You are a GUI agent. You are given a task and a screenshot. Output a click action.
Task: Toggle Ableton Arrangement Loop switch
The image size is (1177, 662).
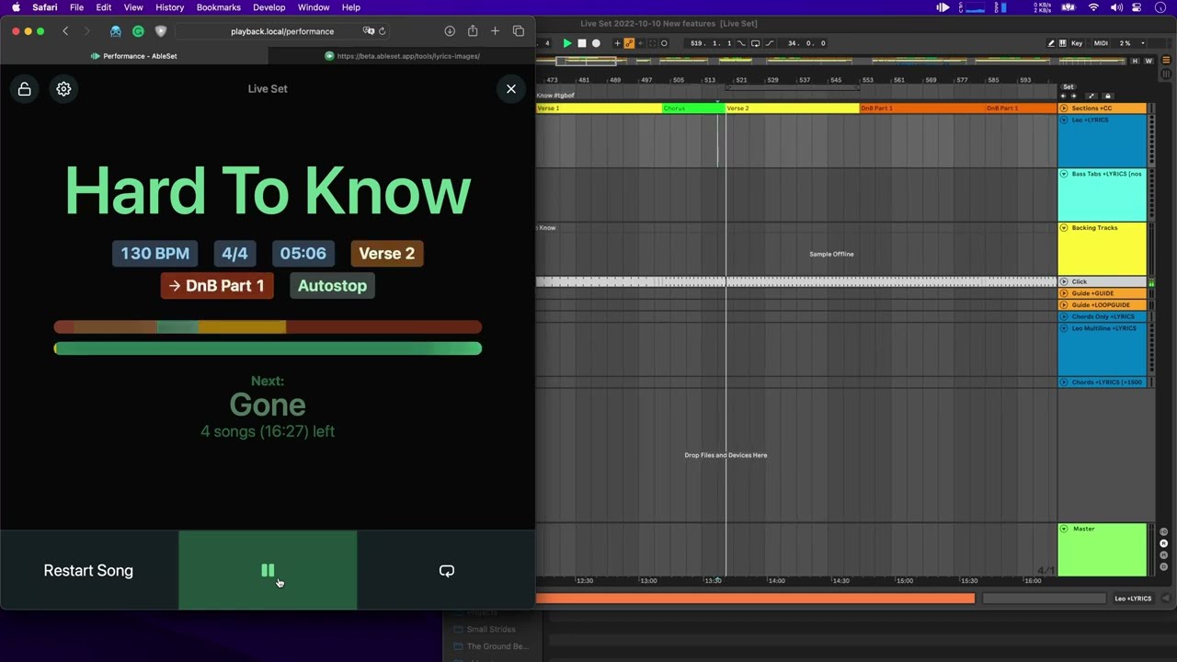click(755, 43)
